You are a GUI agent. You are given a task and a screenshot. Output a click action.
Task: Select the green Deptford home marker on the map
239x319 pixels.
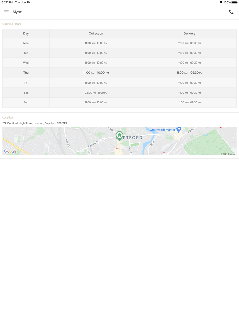[119, 135]
